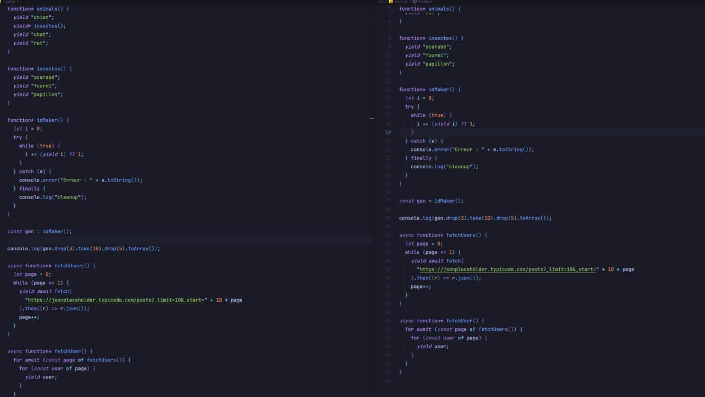Click line number 14 in right editor gutter
This screenshot has width=705, height=397.
(389, 89)
